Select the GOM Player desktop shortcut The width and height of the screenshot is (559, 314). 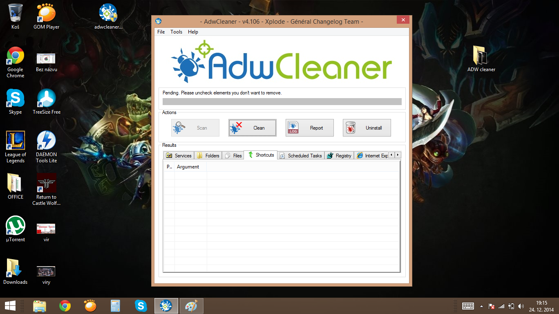click(47, 16)
